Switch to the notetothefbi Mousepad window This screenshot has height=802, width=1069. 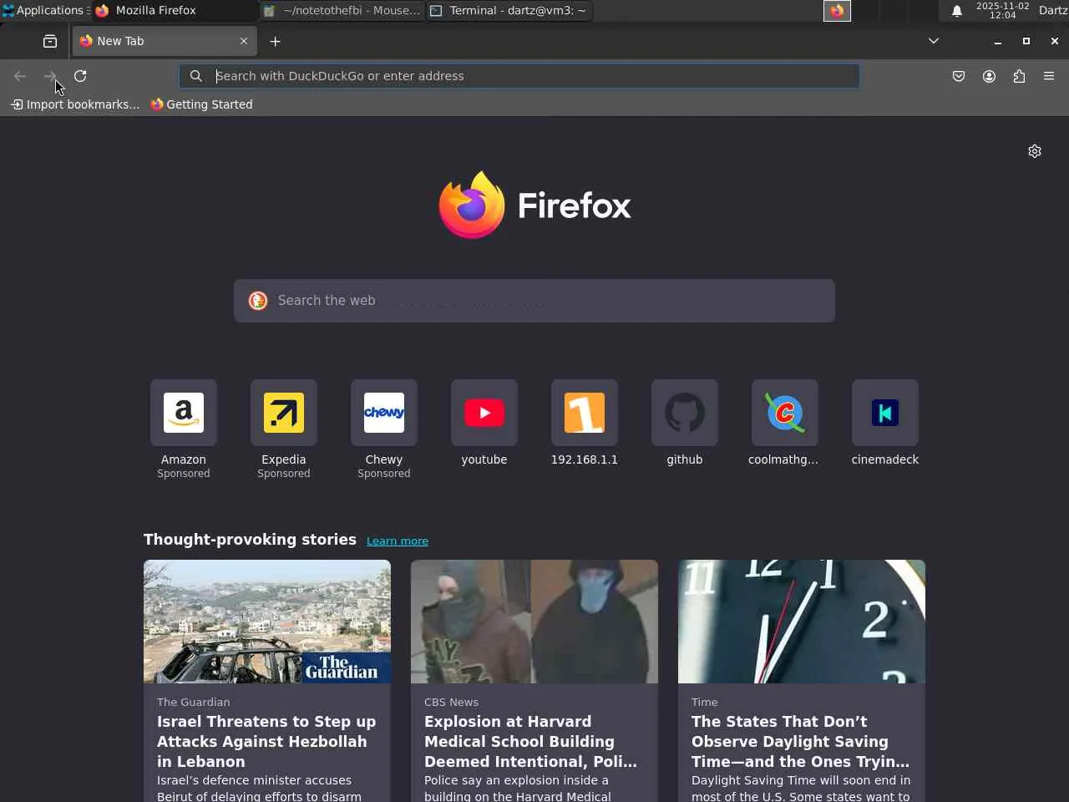(342, 11)
